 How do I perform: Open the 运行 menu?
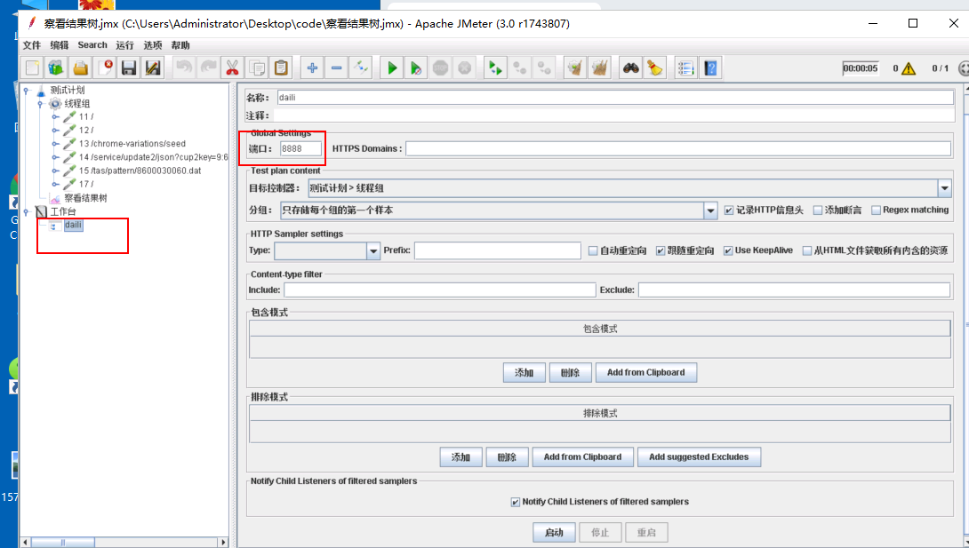coord(124,45)
